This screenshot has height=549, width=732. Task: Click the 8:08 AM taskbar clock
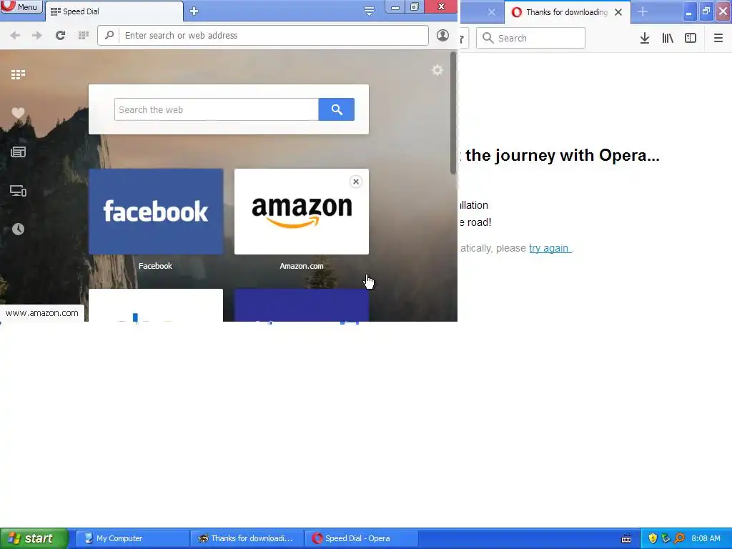pyautogui.click(x=706, y=538)
